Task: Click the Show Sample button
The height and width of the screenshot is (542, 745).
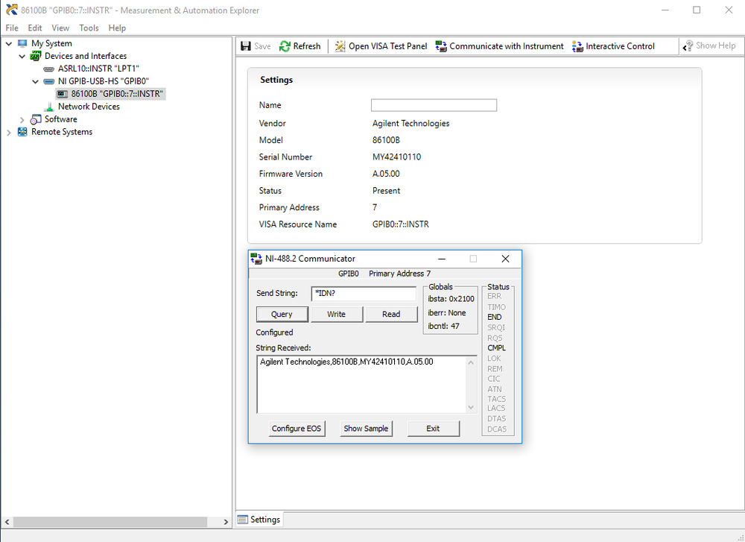Action: pos(366,429)
